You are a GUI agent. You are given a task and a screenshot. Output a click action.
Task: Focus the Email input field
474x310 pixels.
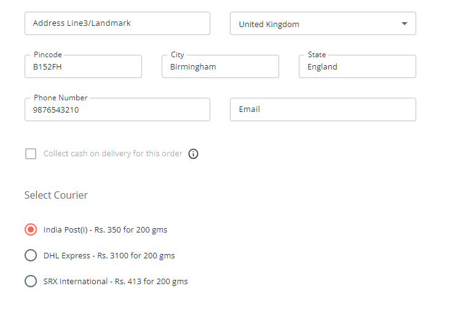tap(323, 109)
